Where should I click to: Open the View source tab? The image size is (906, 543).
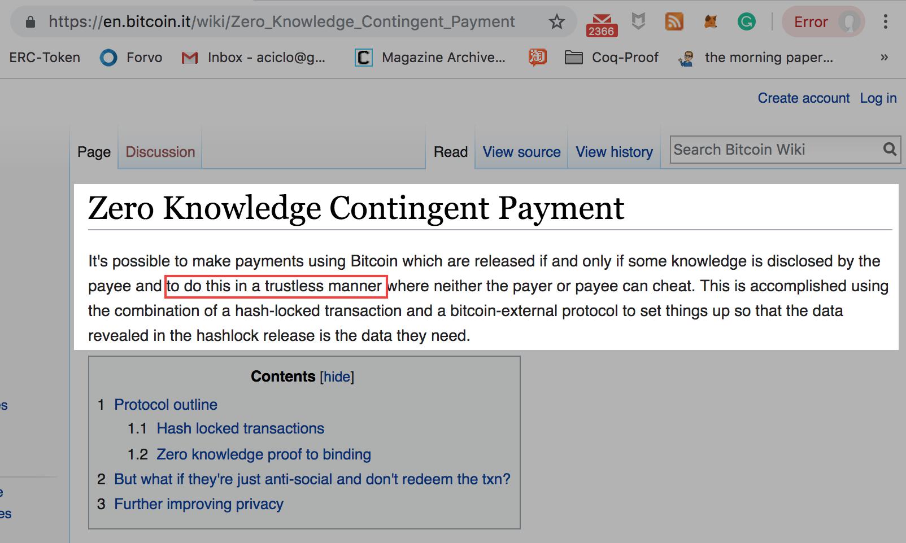(x=522, y=152)
